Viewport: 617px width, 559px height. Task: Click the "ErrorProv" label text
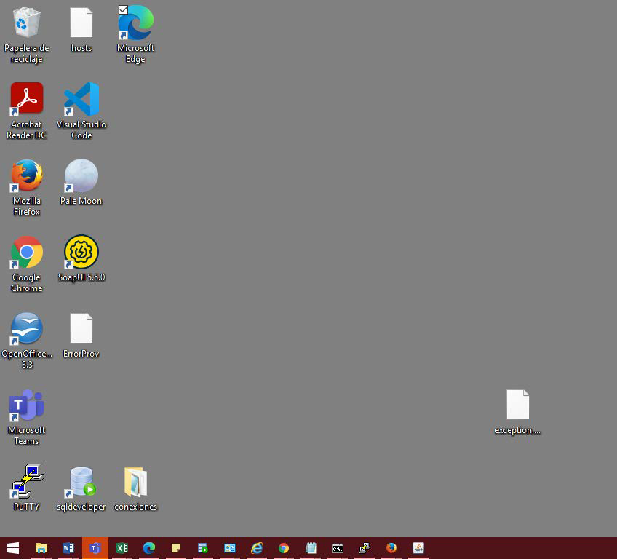81,354
